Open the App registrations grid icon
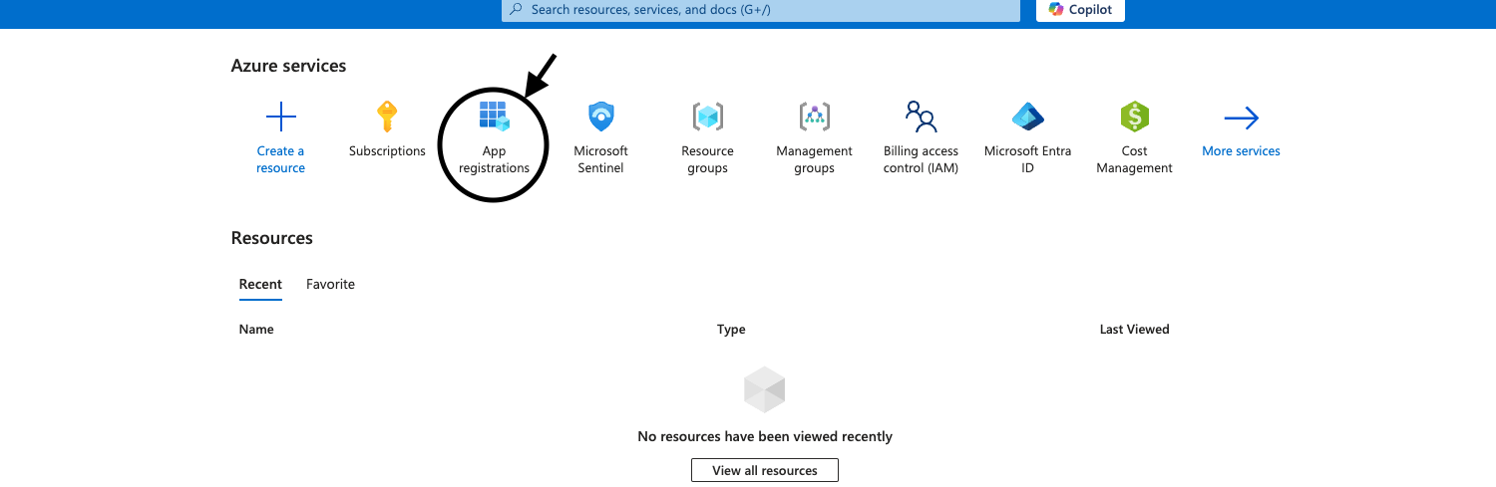The width and height of the screenshot is (1496, 487). [495, 117]
